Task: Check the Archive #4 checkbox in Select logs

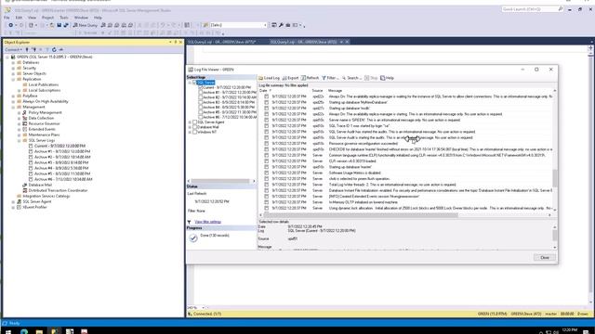Action: pyautogui.click(x=201, y=108)
